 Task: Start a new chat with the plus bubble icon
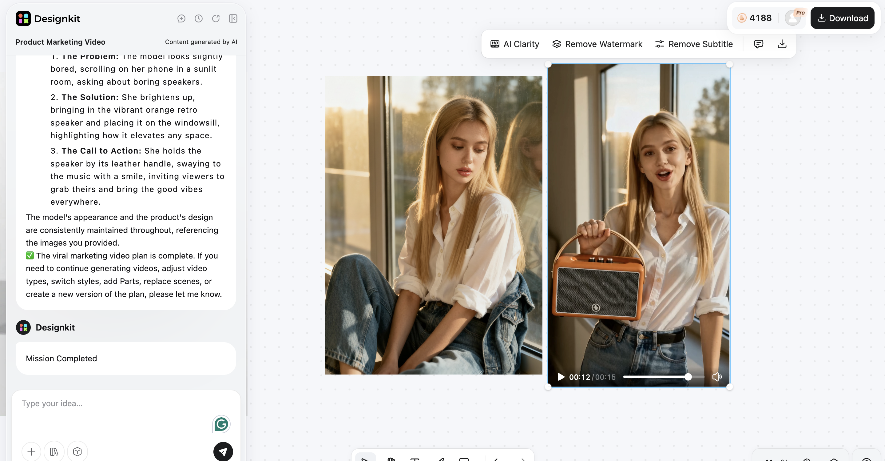click(x=181, y=18)
